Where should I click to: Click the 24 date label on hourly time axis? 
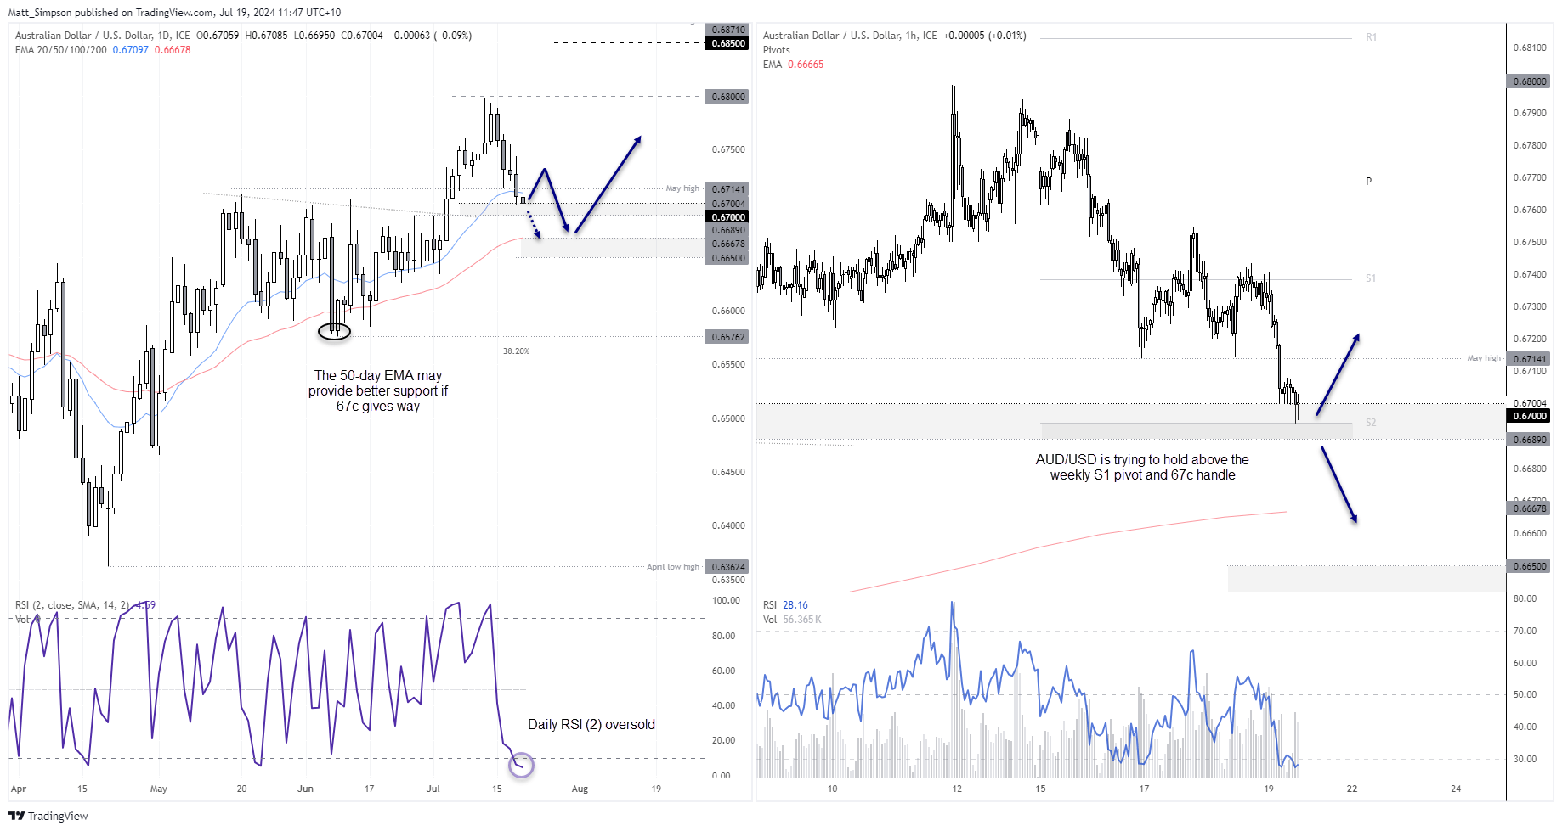pos(1456,789)
